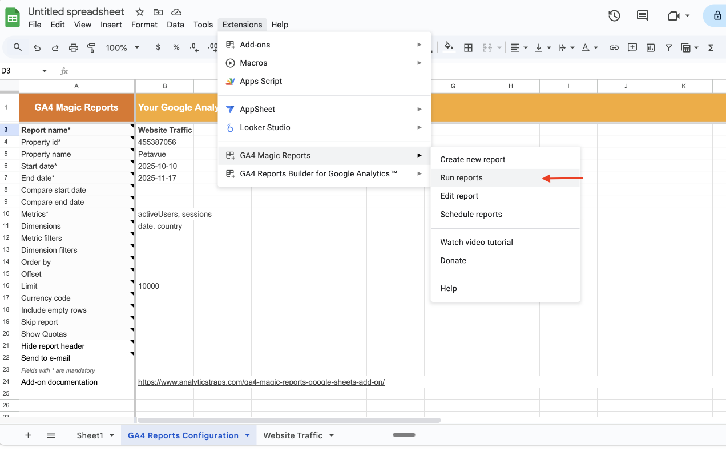Open version history clock icon

tap(614, 16)
